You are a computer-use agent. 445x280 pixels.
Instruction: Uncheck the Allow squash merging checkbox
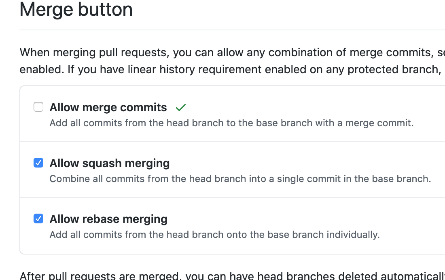(38, 163)
